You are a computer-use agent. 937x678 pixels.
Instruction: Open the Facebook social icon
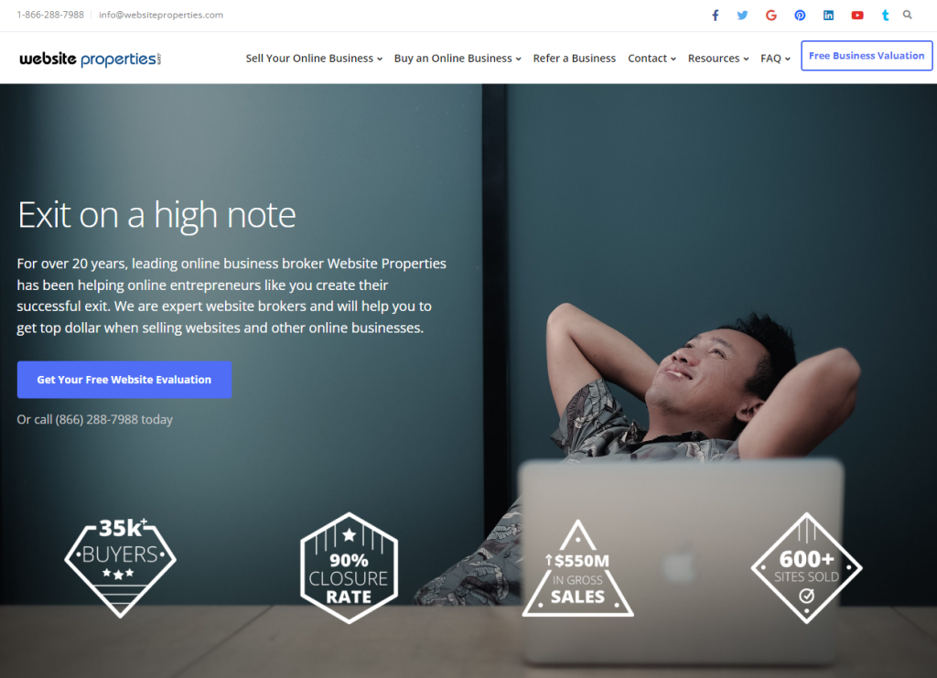coord(715,15)
